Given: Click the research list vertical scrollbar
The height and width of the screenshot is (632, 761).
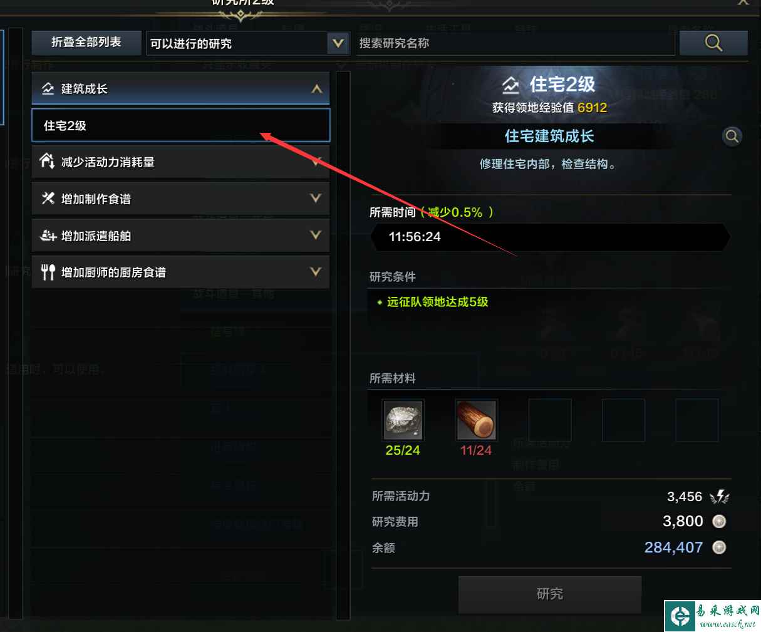Looking at the screenshot, I should [343, 345].
